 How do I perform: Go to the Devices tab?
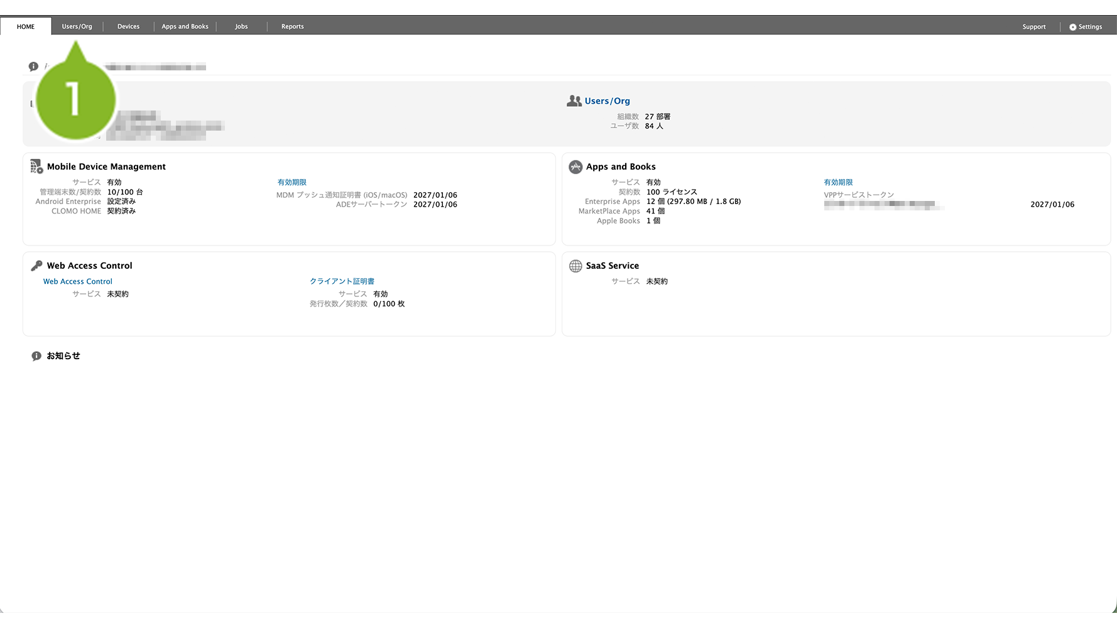tap(128, 26)
